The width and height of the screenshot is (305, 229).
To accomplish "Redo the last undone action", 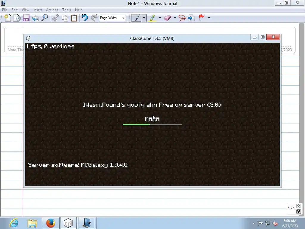I will point(94,18).
